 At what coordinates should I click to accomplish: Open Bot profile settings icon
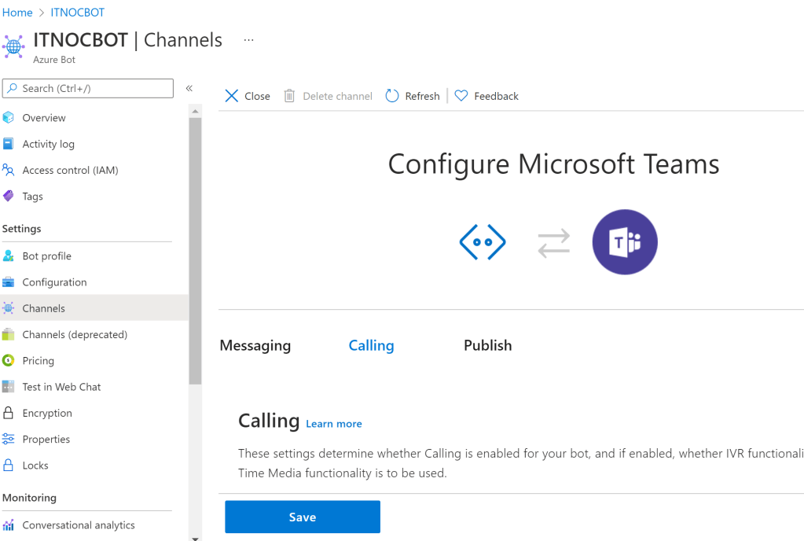click(x=9, y=256)
